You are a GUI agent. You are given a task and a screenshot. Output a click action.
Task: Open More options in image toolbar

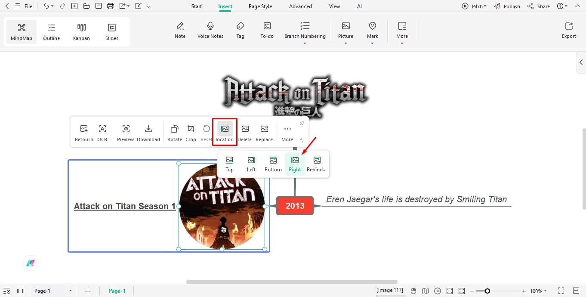[x=287, y=133]
